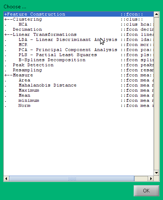Image resolution: width=163 pixels, height=200 pixels.
Task: Click the vertical scrollbar track
Action: point(156,93)
